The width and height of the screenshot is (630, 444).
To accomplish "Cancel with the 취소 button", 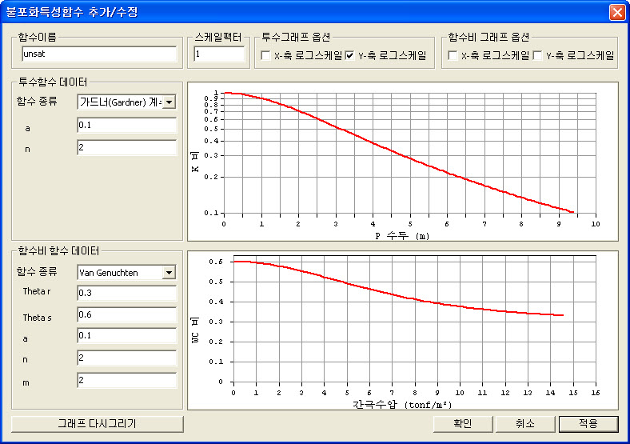I will click(x=525, y=424).
